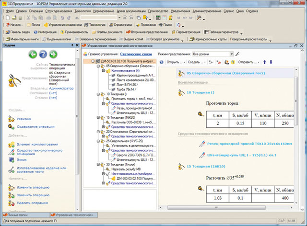The image size is (307, 226).
Task: Open Информация toolbar button
Action: point(45,32)
